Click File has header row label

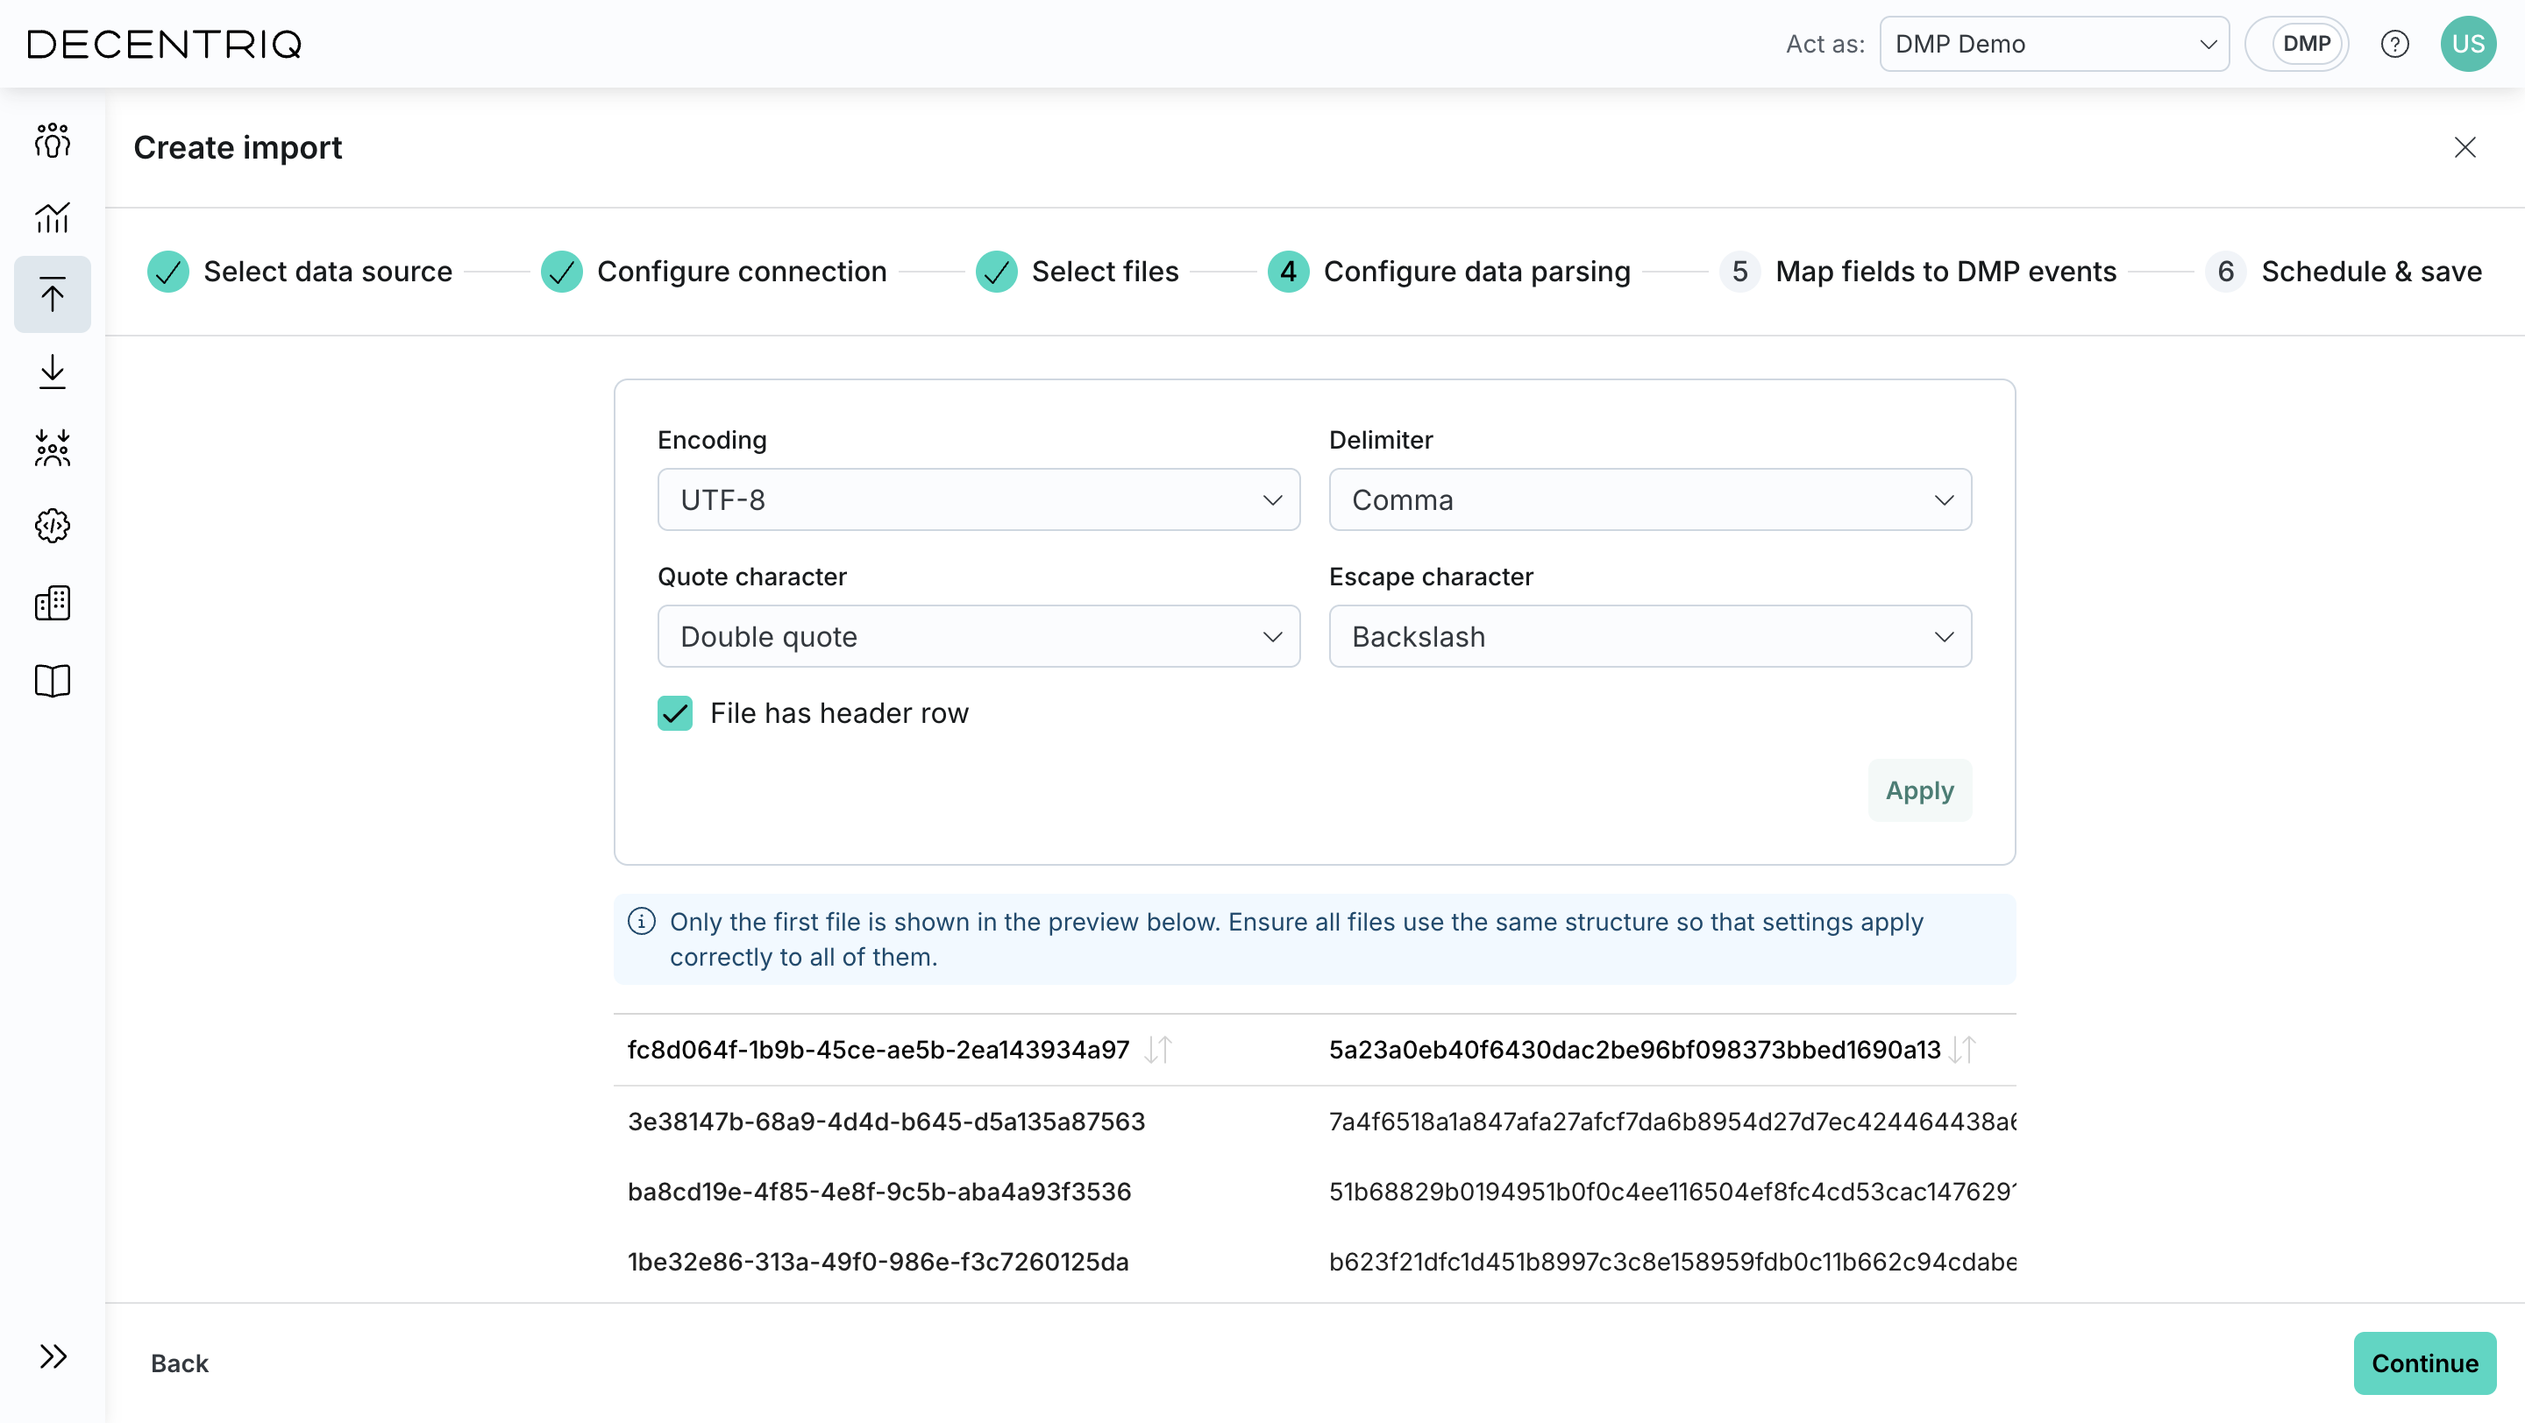[838, 713]
